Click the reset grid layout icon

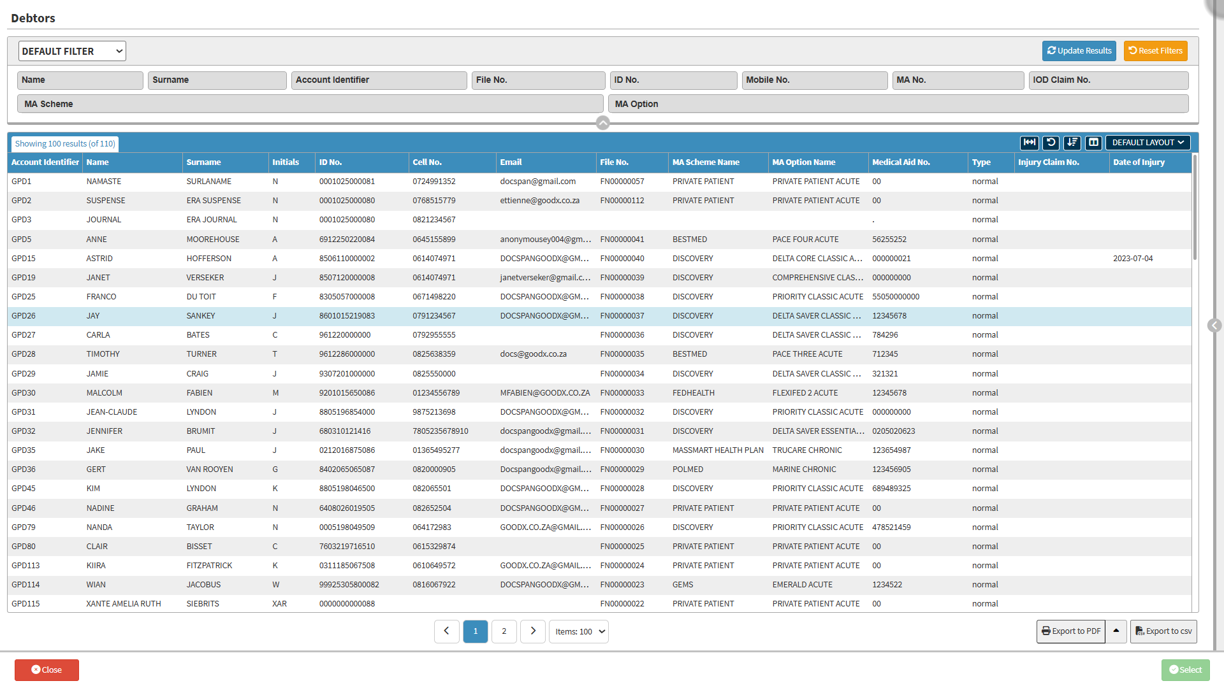pos(1051,143)
